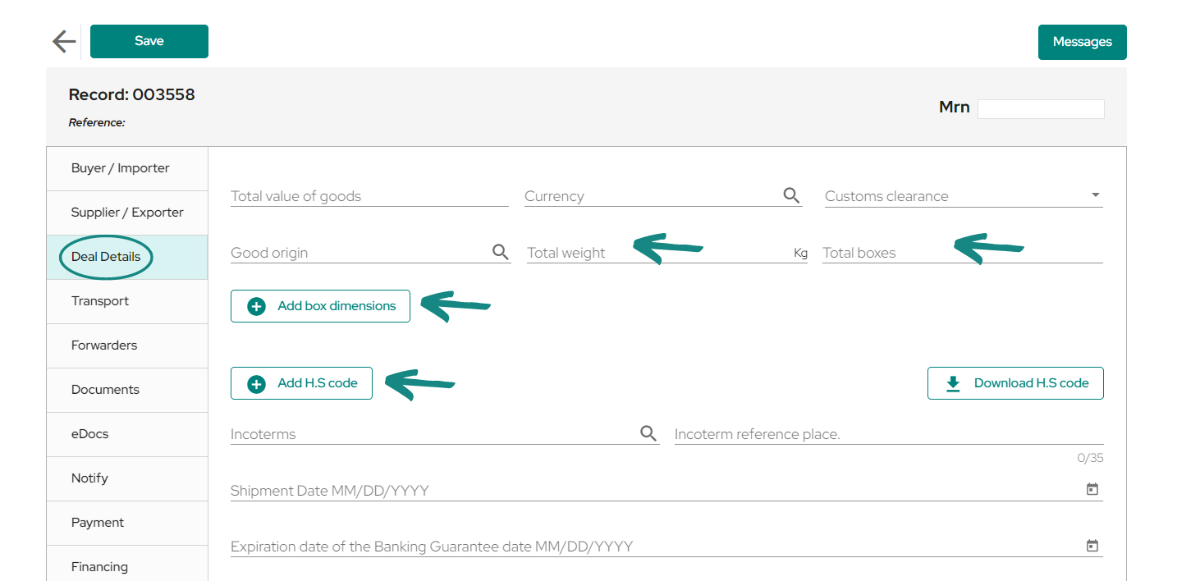This screenshot has width=1177, height=581.
Task: Open Banking Guarantee expiration calendar icon
Action: [1092, 546]
